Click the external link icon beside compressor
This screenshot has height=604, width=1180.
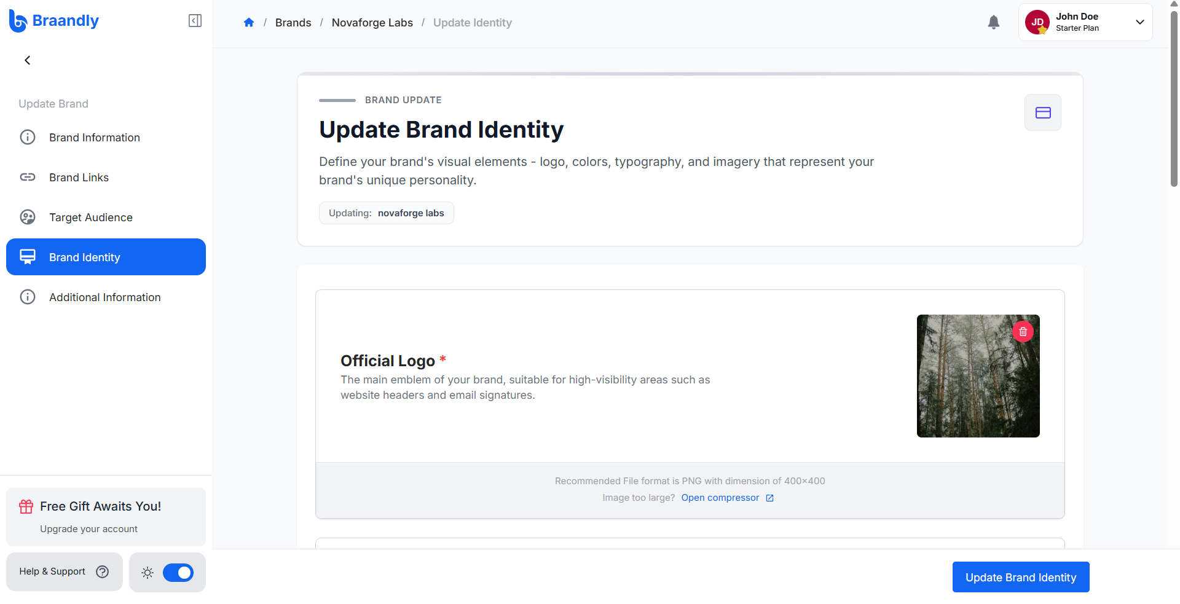[769, 498]
